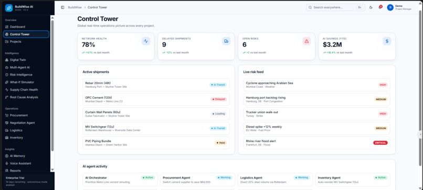Open the Inventory Agent card
423x190 pixels.
click(x=353, y=180)
